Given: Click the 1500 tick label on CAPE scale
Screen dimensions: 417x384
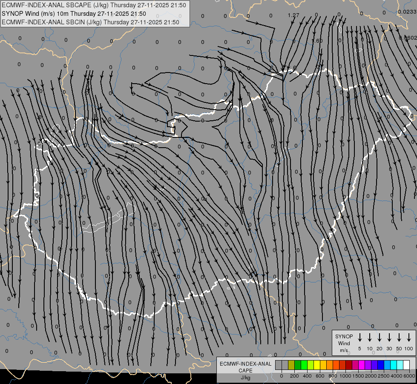Looking at the screenshot, I should (358, 376).
